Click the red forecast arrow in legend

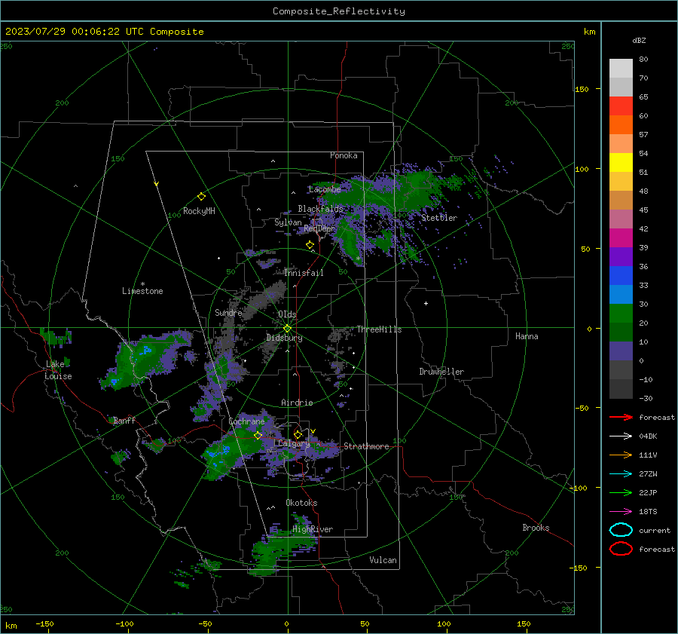point(621,417)
